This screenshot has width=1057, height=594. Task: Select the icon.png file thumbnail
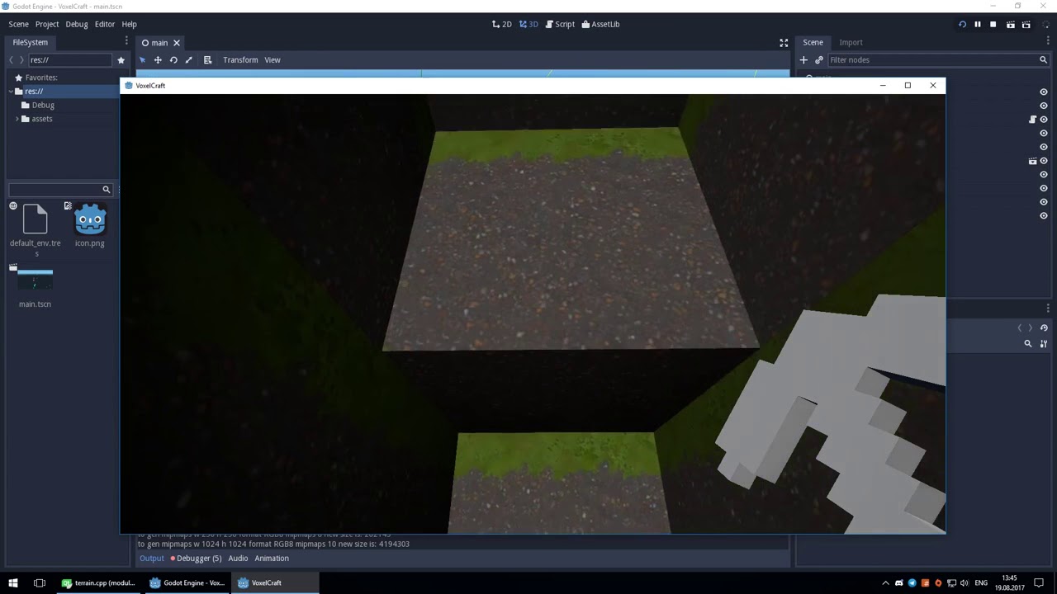tap(90, 219)
